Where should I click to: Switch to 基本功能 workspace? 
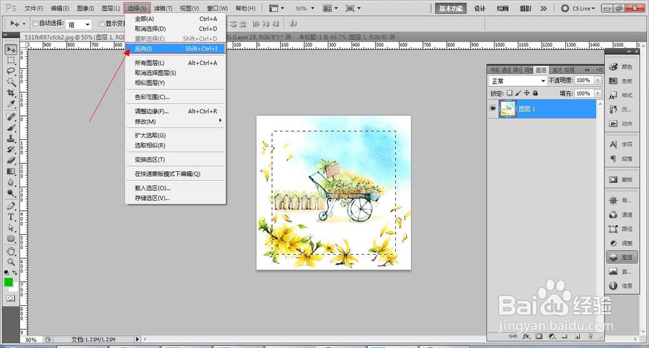(x=451, y=8)
